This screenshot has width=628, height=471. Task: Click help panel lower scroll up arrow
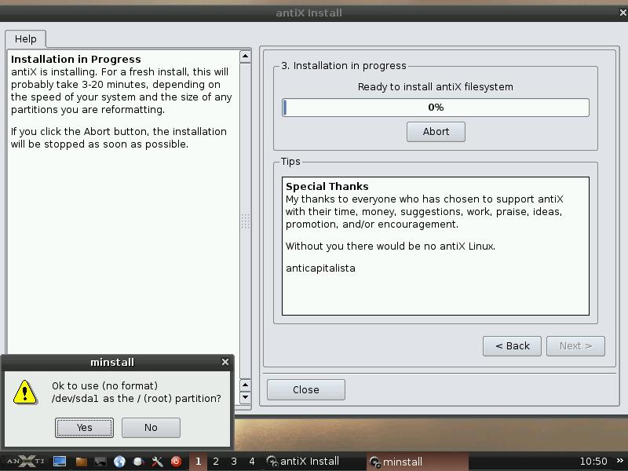point(245,385)
